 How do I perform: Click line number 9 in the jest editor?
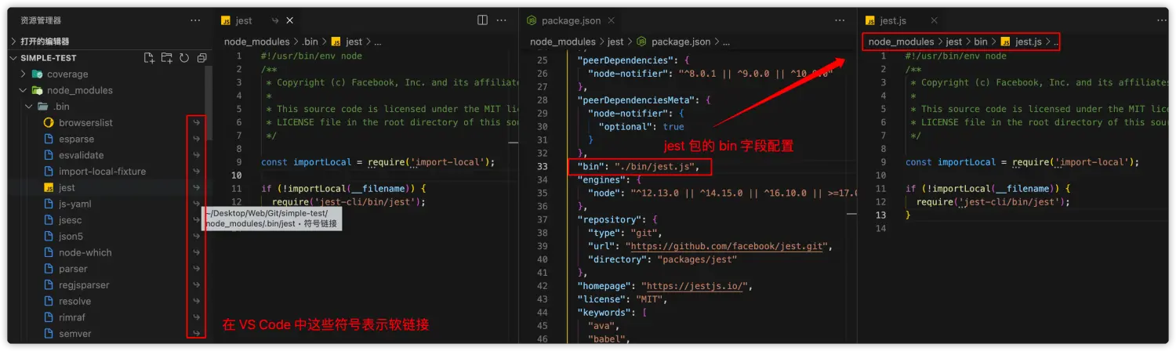[x=238, y=162]
